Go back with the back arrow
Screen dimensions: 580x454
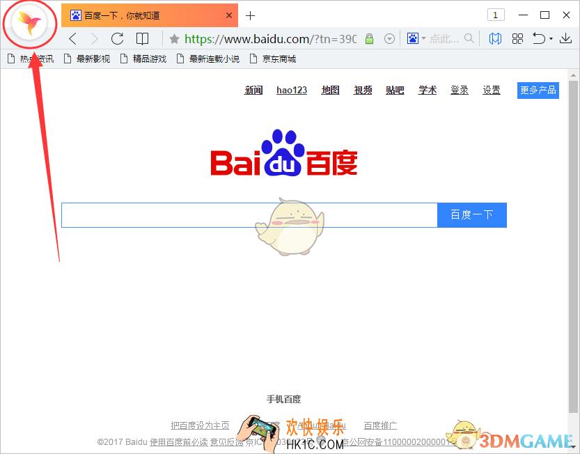[x=73, y=38]
